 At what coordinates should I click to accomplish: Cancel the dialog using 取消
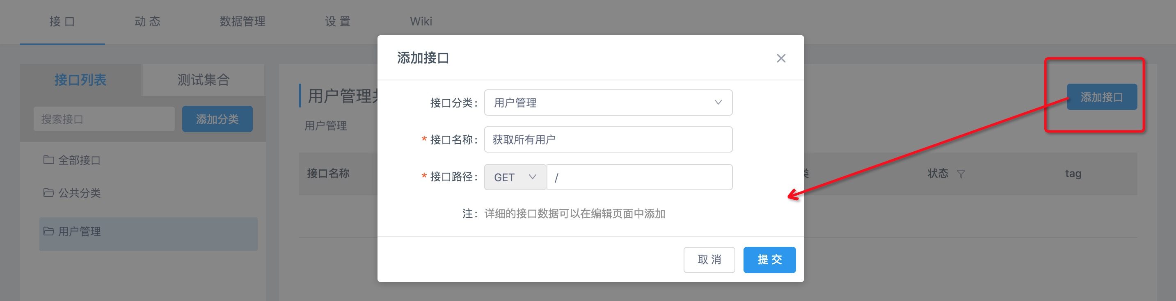[x=709, y=260]
